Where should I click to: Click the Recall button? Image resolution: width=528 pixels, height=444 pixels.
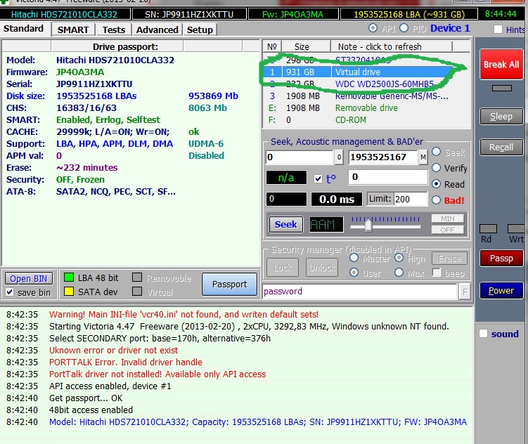501,148
